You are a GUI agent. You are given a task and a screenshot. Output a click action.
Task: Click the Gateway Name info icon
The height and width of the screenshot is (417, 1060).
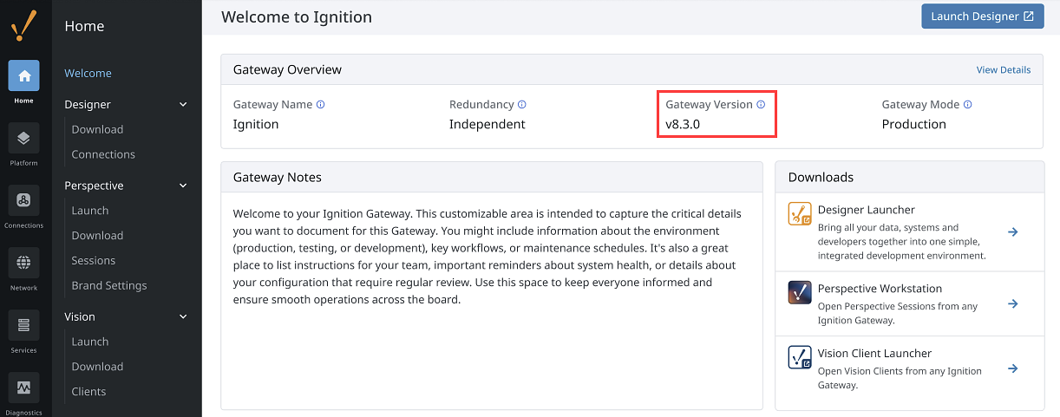pyautogui.click(x=320, y=104)
